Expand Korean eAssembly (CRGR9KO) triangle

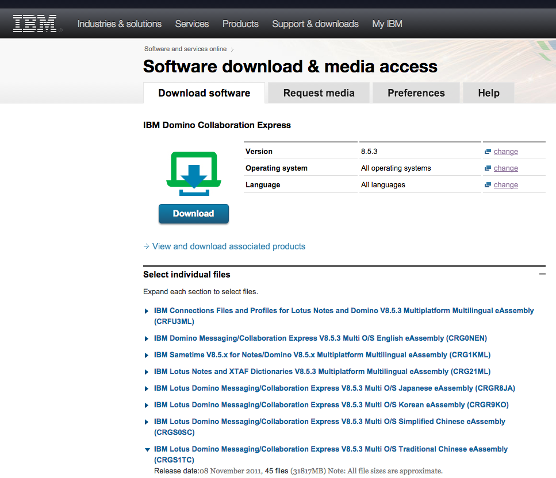tap(147, 406)
